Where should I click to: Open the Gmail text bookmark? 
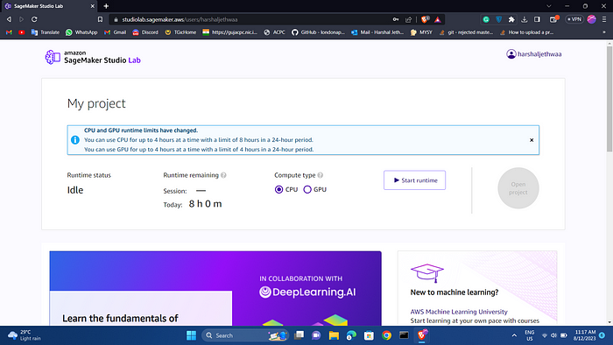pos(115,32)
